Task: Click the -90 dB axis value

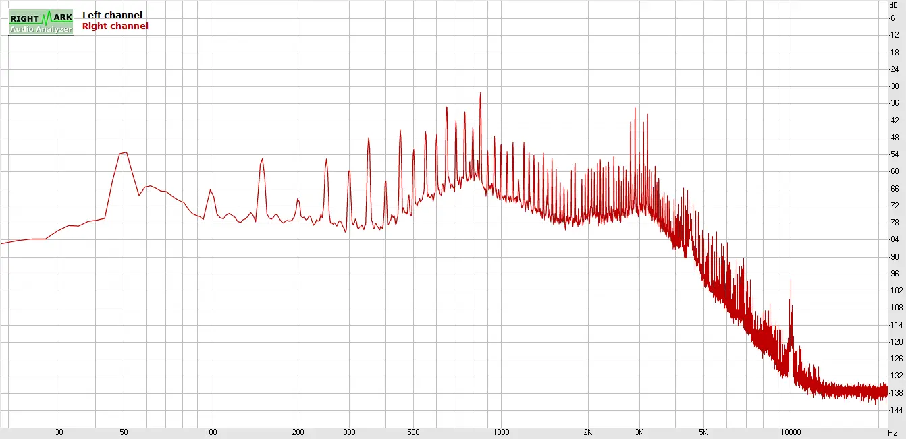Action: [x=893, y=257]
